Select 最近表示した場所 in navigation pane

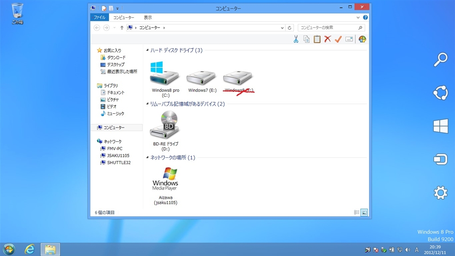[122, 72]
